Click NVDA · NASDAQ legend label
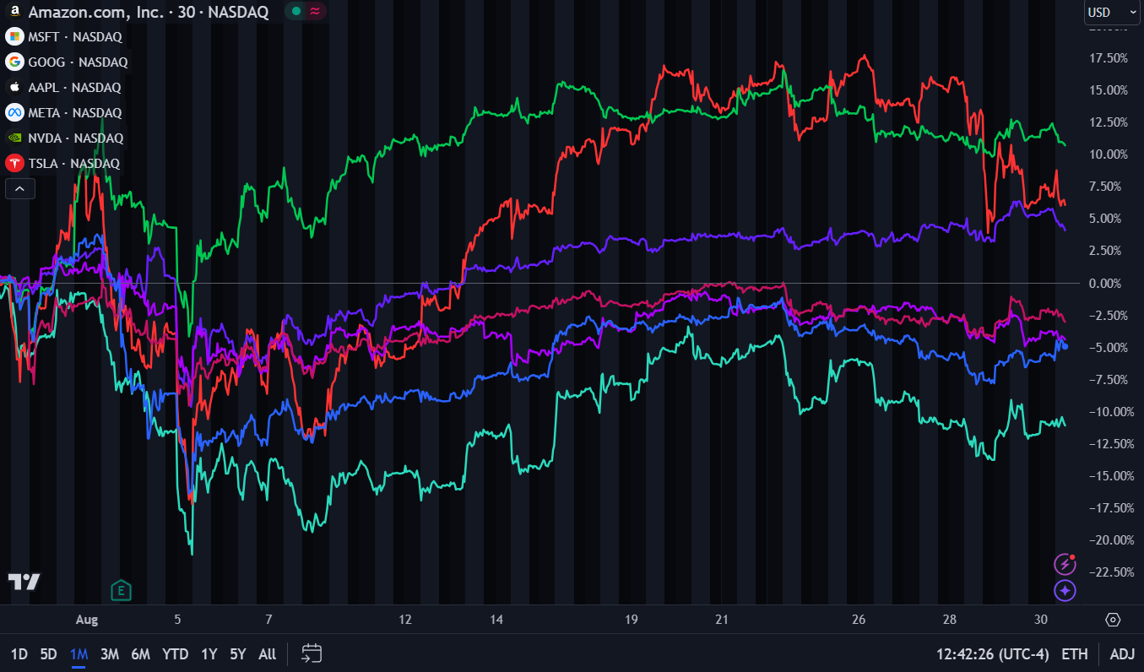 click(x=76, y=138)
